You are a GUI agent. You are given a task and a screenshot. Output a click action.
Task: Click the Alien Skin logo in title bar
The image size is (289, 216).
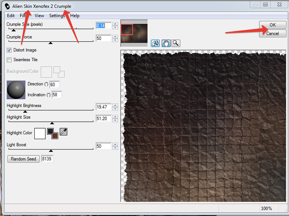click(x=7, y=7)
